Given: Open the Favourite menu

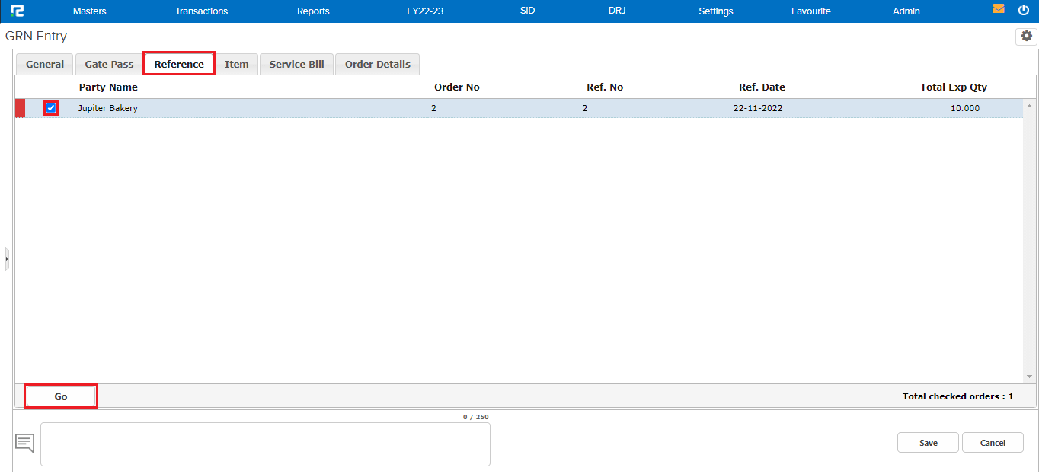Looking at the screenshot, I should point(811,11).
